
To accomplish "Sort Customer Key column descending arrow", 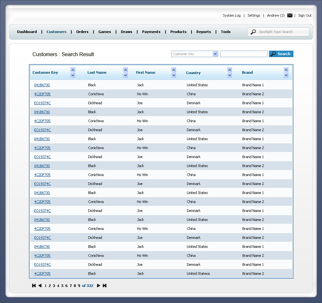I will [x=73, y=75].
